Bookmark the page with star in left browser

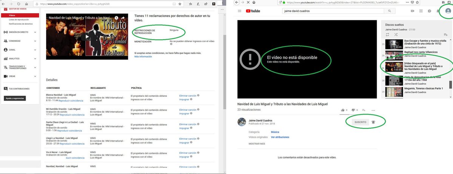click(180, 4)
